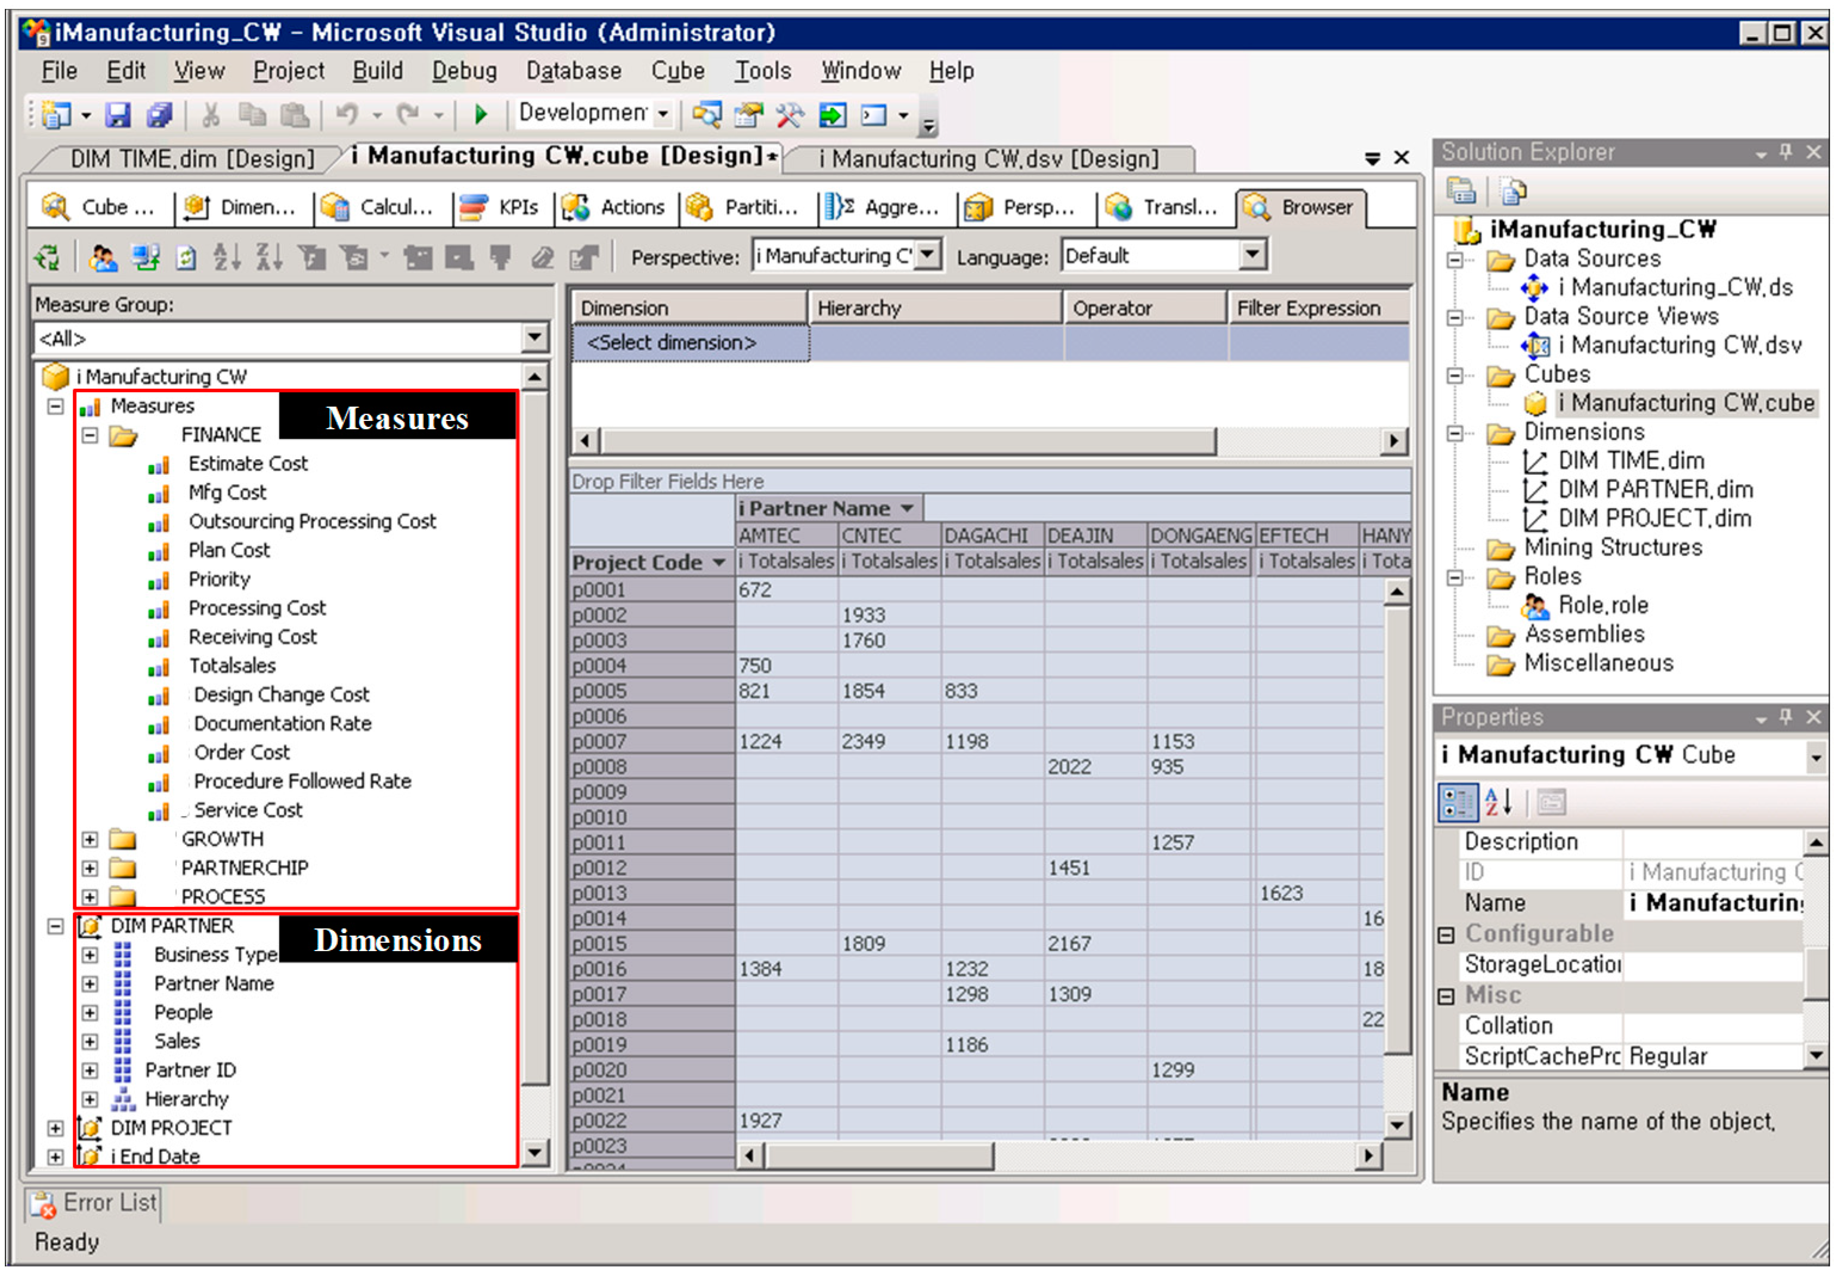1838x1279 pixels.
Task: Click the Cut scissors icon
Action: 211,114
